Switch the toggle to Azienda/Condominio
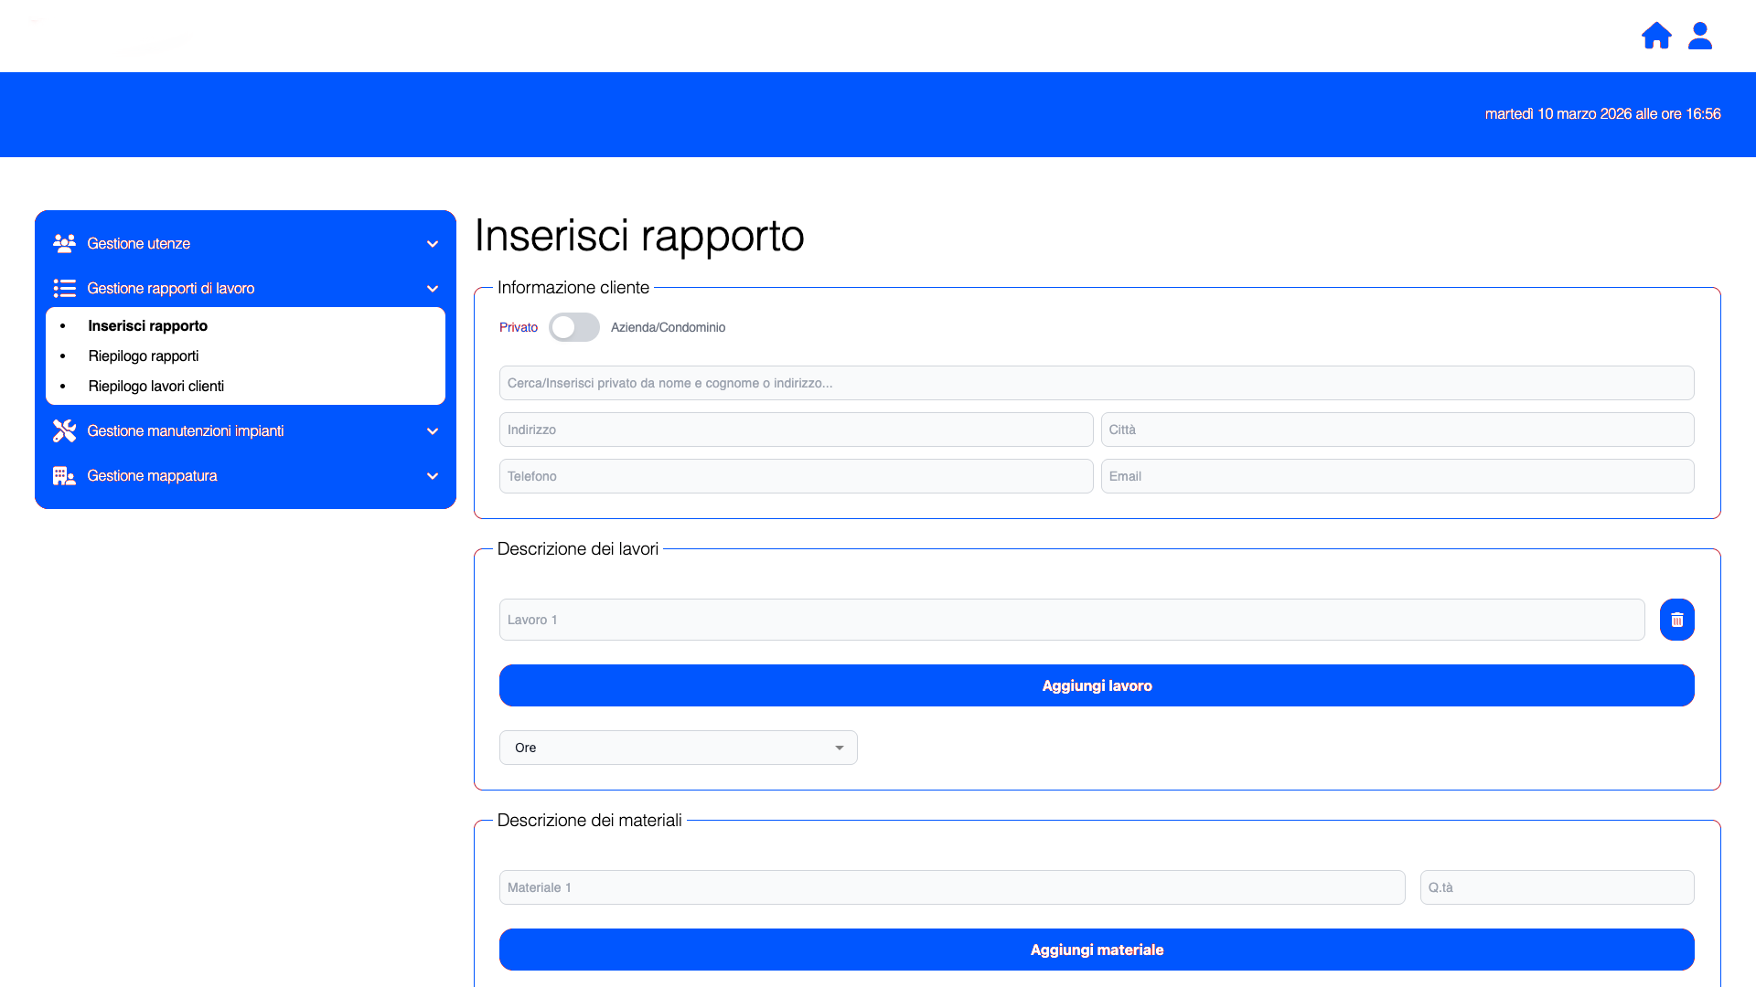 [574, 327]
